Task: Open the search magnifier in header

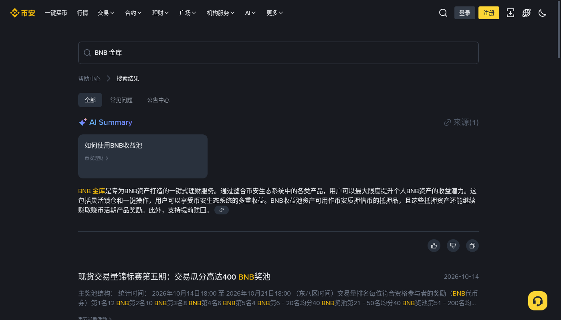Action: (x=443, y=13)
